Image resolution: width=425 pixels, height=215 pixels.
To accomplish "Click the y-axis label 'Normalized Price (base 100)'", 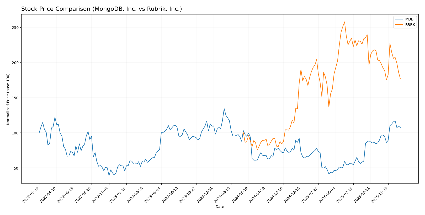I will pos(8,99).
